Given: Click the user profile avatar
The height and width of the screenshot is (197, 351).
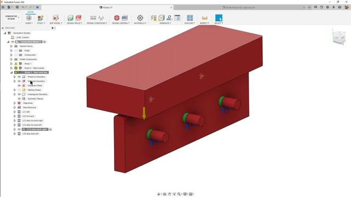Looking at the screenshot, I should [x=347, y=7].
